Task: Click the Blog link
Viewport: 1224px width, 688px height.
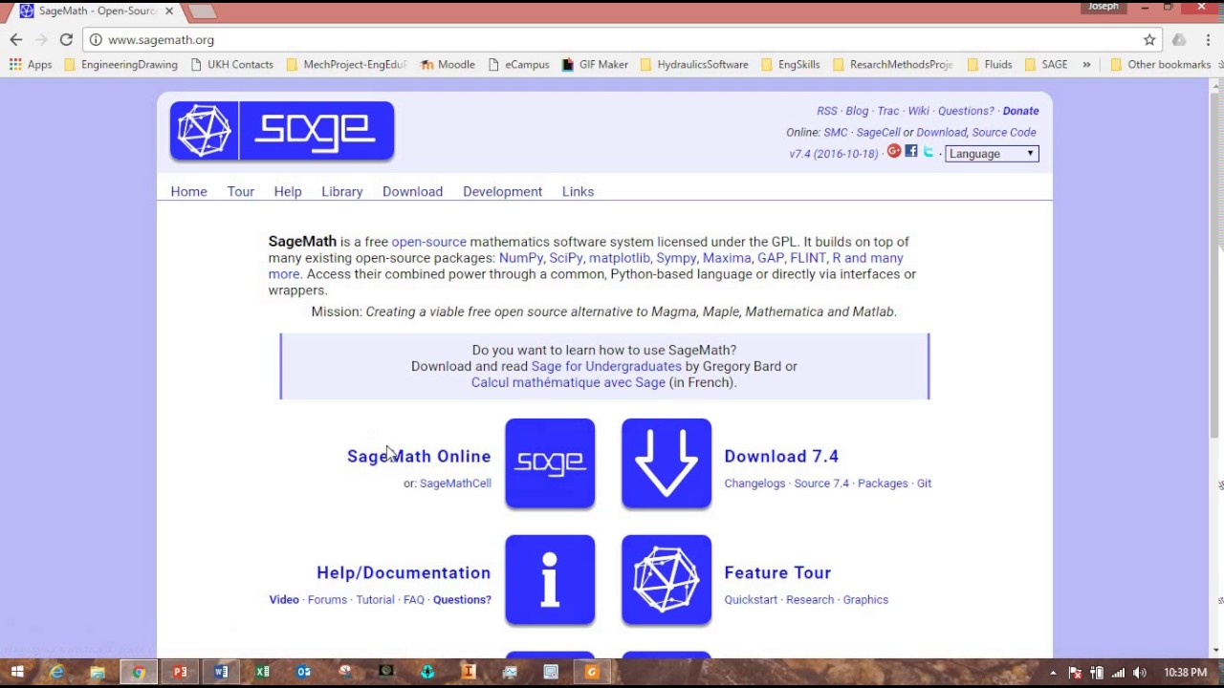Action: [x=857, y=111]
